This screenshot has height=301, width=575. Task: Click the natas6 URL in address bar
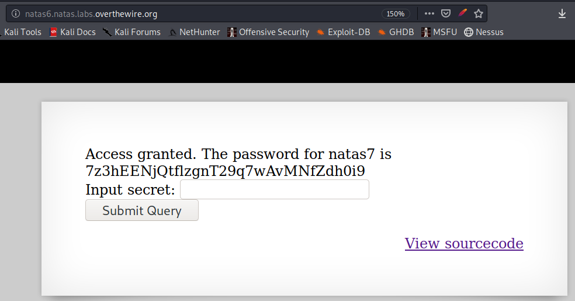click(91, 14)
